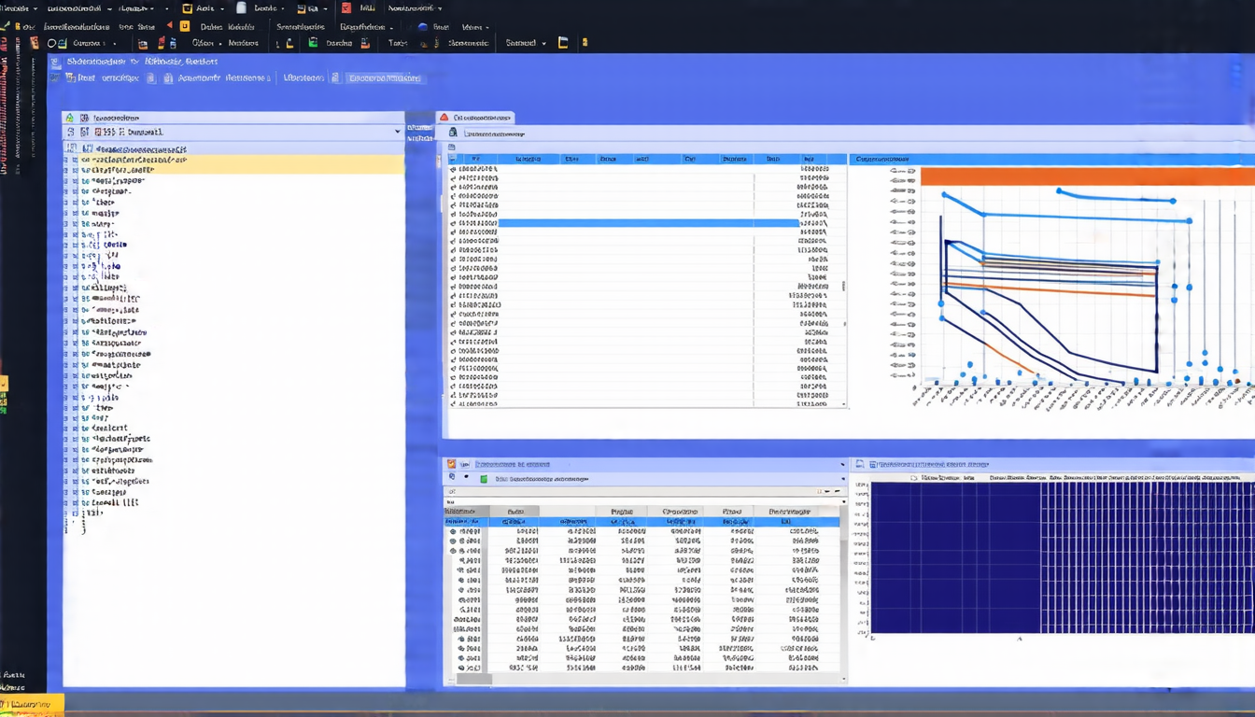Click the highlighted button in the blue ribbon bar
The height and width of the screenshot is (717, 1255).
[384, 78]
